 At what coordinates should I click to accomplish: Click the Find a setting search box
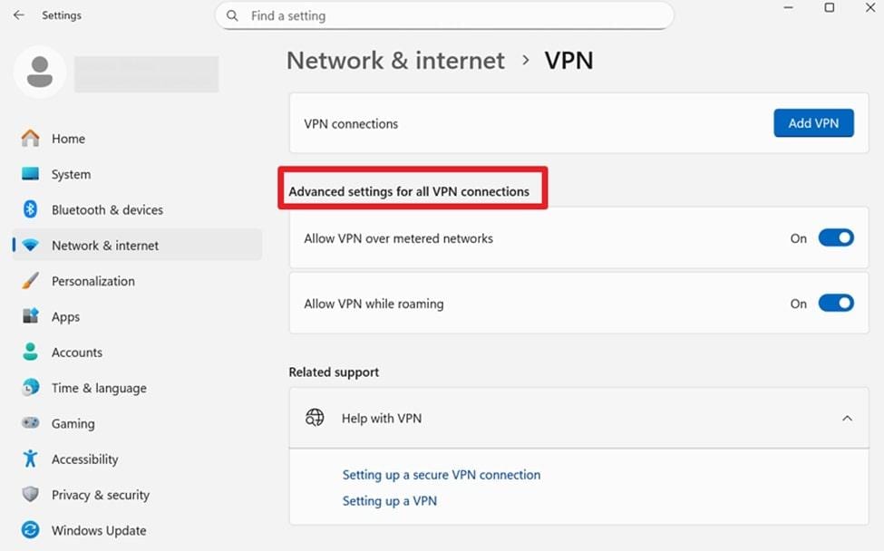tap(443, 15)
